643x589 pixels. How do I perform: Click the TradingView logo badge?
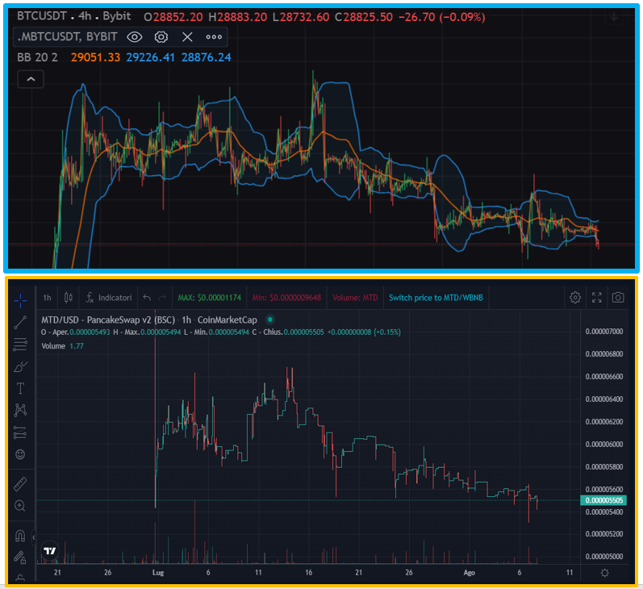click(x=50, y=551)
